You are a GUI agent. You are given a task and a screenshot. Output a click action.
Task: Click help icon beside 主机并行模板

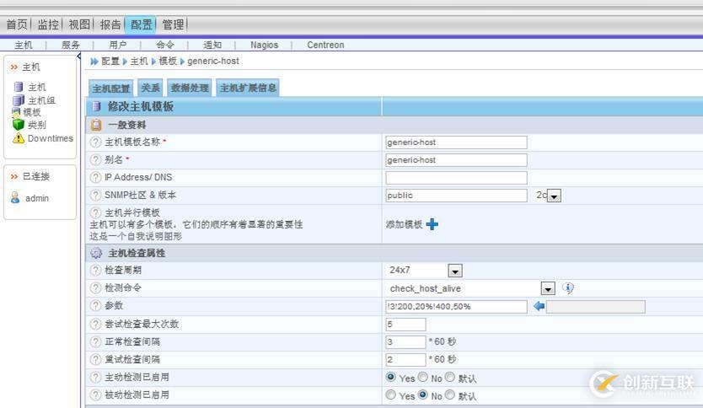click(95, 212)
